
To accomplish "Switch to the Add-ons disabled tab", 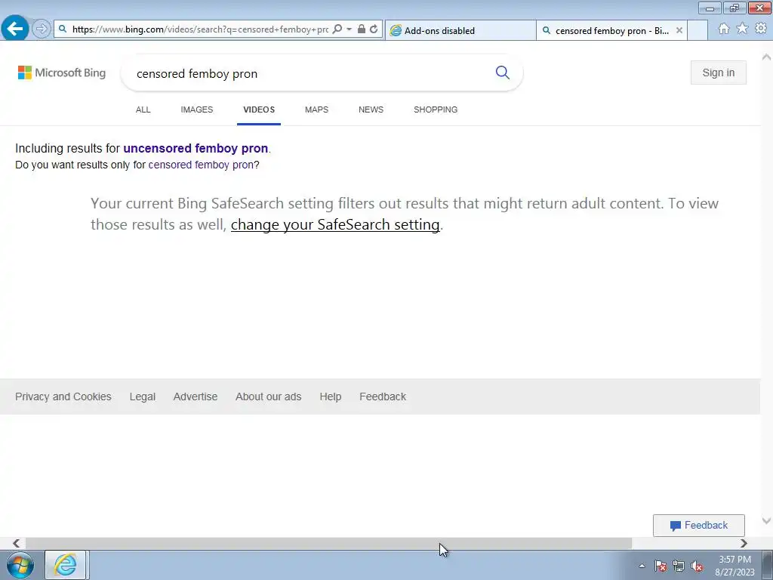I will pos(460,30).
